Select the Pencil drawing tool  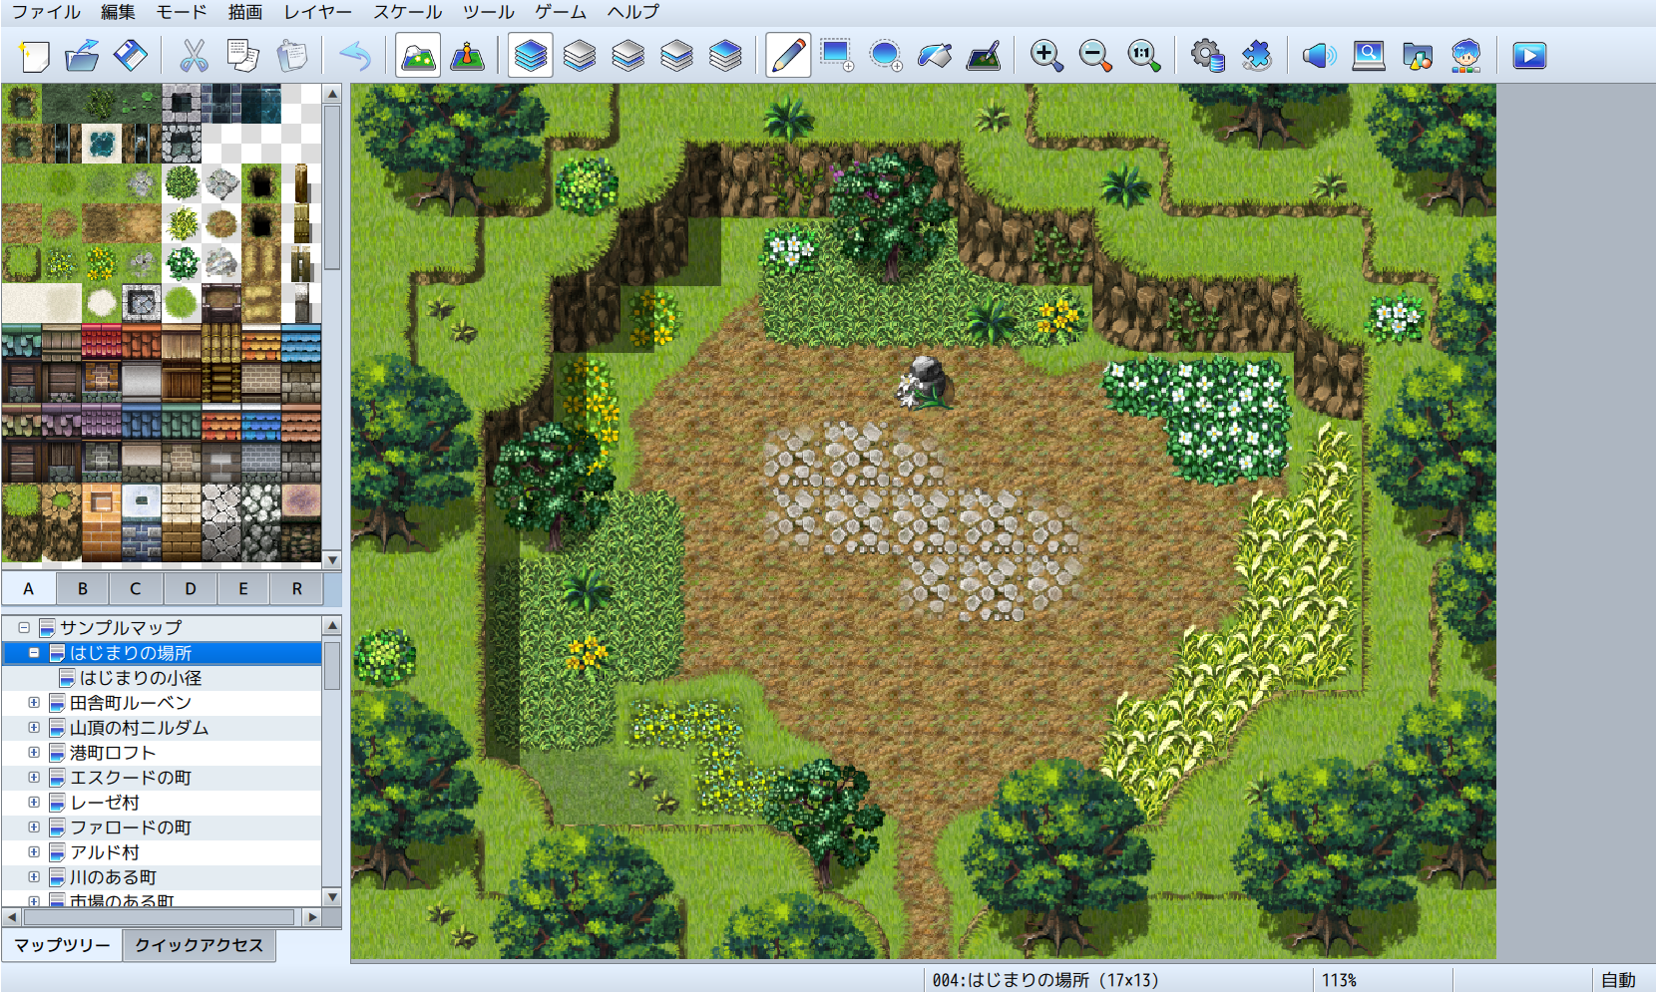point(787,56)
